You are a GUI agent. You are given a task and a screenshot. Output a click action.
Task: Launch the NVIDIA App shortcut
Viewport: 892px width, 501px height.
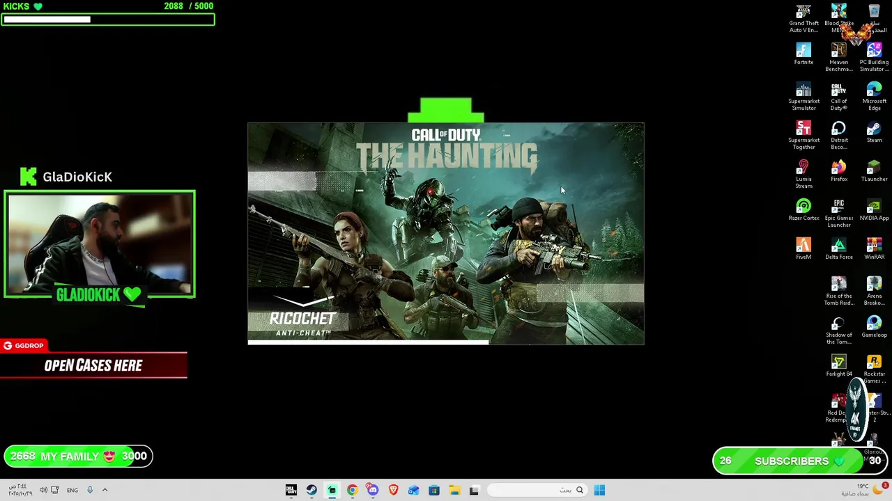(874, 210)
